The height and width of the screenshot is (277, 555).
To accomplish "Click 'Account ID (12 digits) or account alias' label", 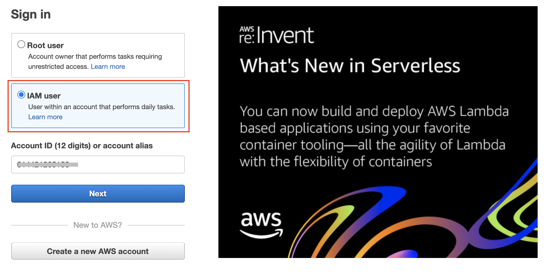I will 82,146.
